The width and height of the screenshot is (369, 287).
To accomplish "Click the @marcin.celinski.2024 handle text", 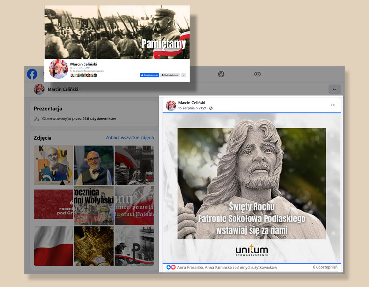I will click(x=80, y=68).
